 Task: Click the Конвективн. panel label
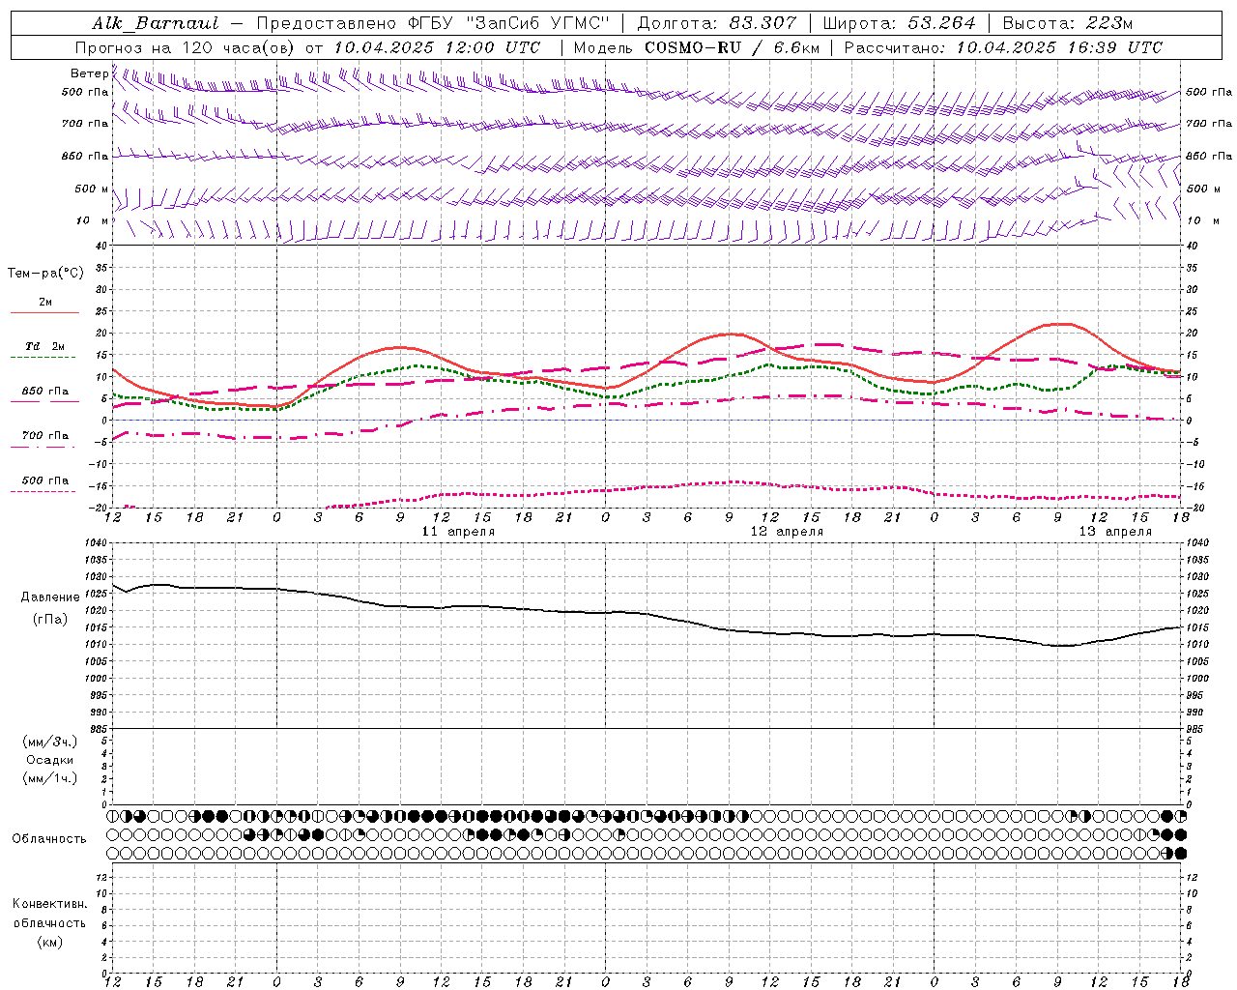[50, 904]
